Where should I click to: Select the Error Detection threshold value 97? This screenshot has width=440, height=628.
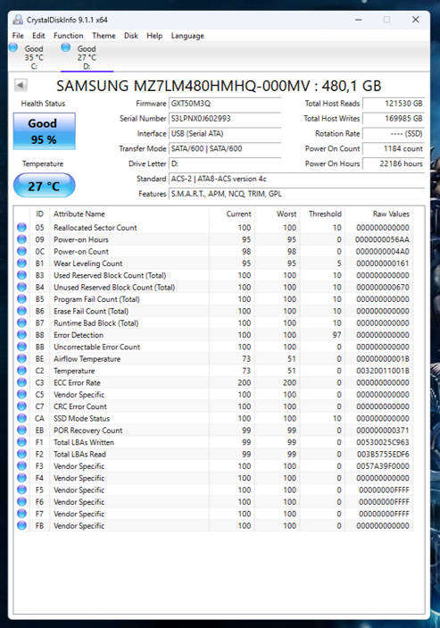coord(336,335)
